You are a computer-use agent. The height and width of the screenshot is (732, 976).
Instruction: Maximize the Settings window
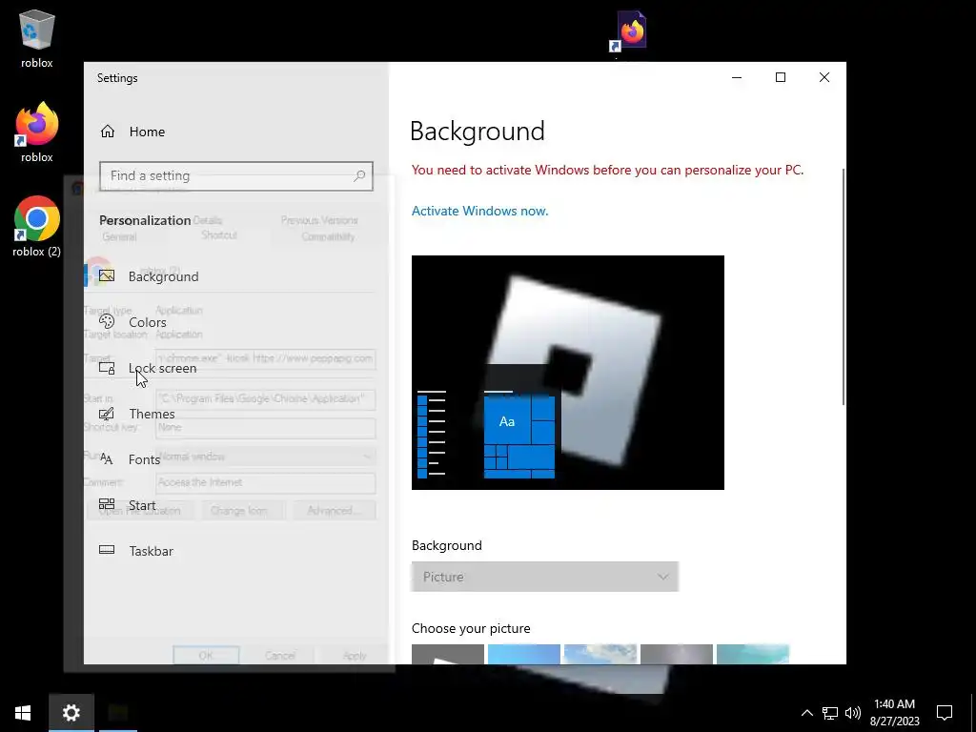pyautogui.click(x=780, y=77)
